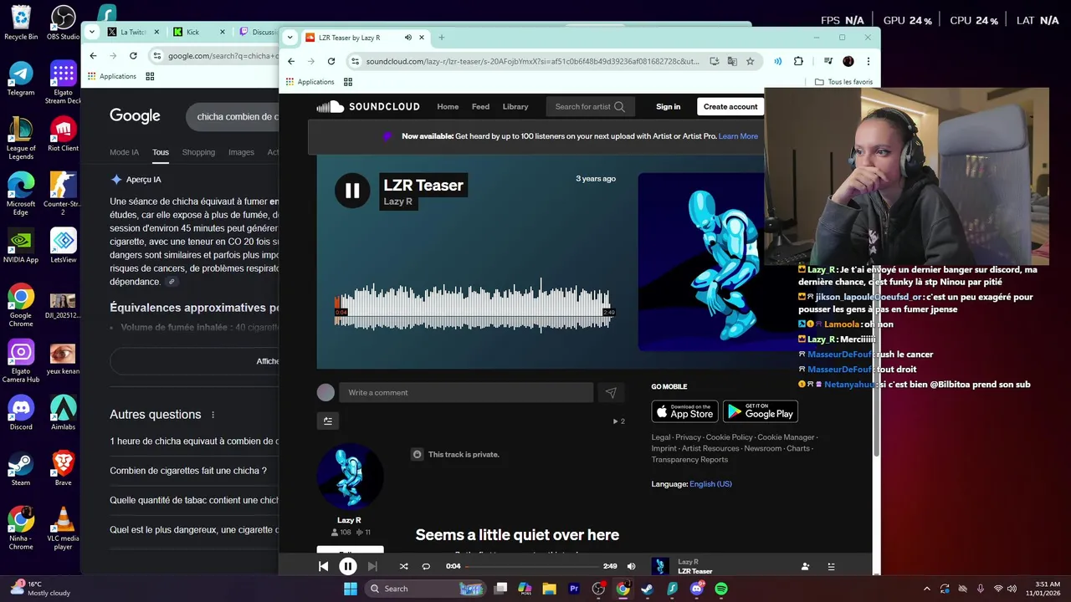Click the translate page icon in the address bar

click(x=732, y=61)
